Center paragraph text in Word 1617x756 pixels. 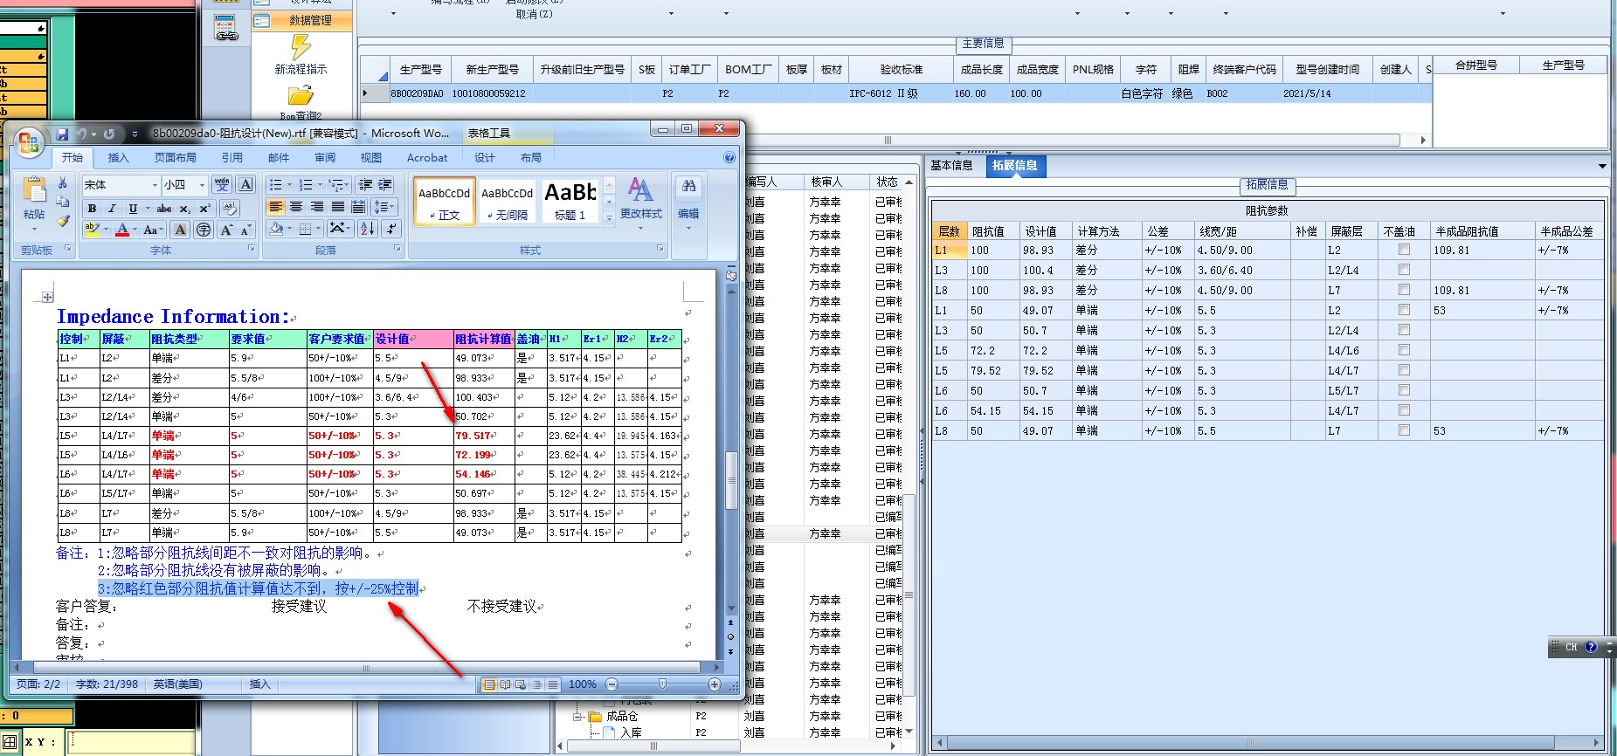[x=296, y=207]
